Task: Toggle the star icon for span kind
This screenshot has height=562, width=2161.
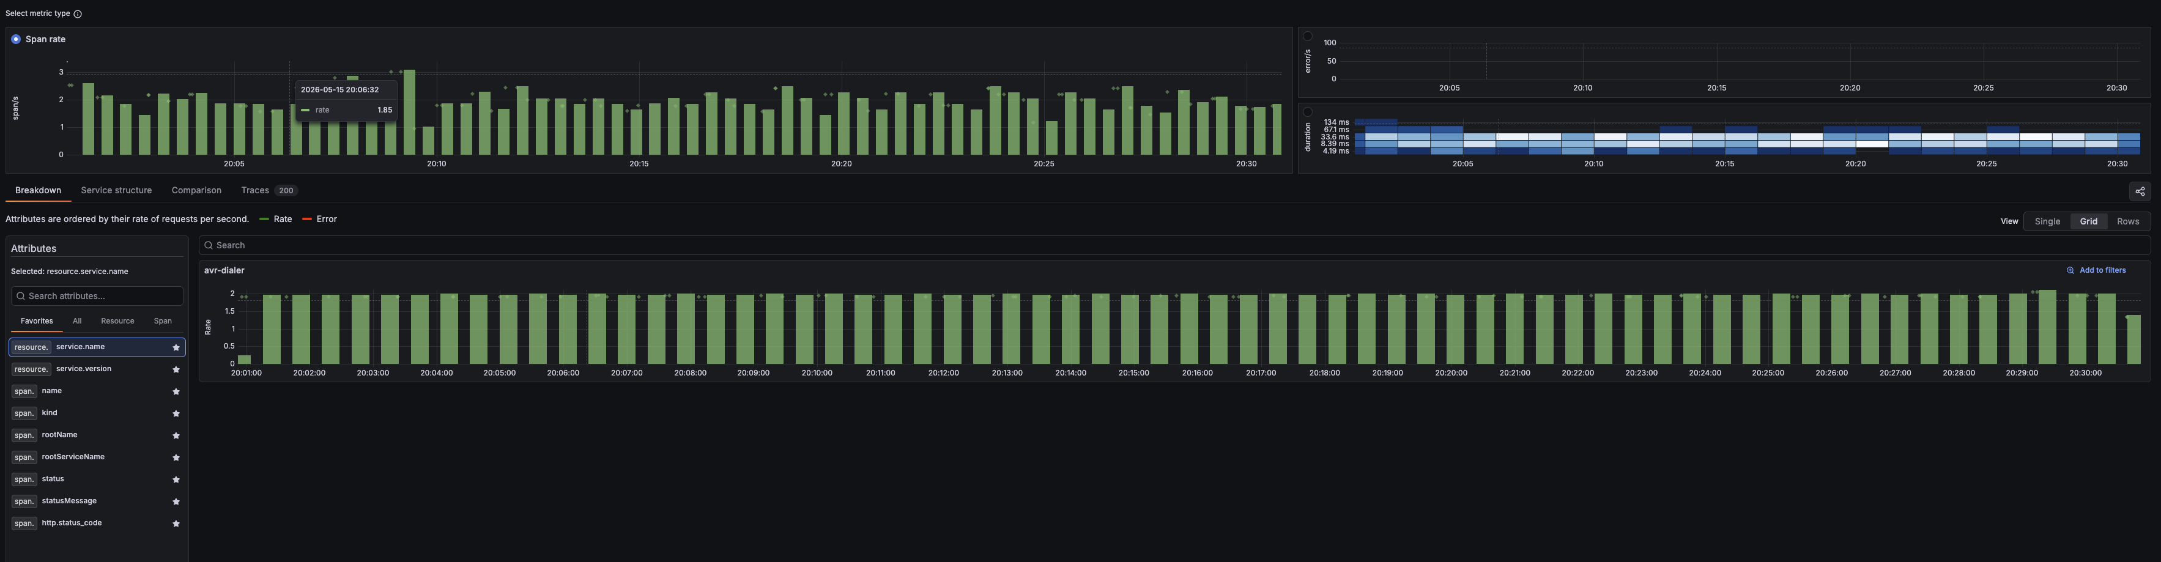Action: click(176, 413)
